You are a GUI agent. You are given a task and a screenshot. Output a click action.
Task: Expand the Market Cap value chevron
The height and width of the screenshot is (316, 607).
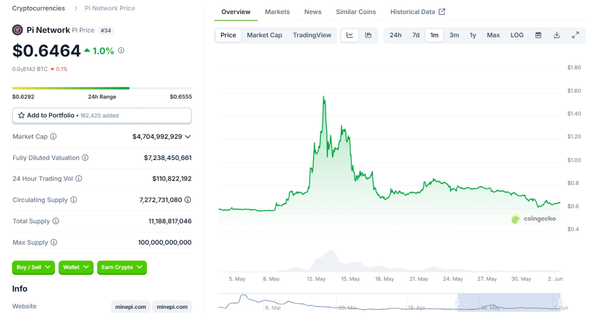tap(188, 137)
